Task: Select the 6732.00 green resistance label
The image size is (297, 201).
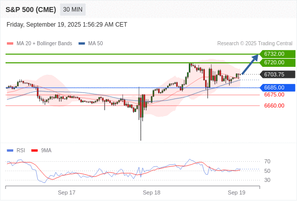Action: click(277, 54)
